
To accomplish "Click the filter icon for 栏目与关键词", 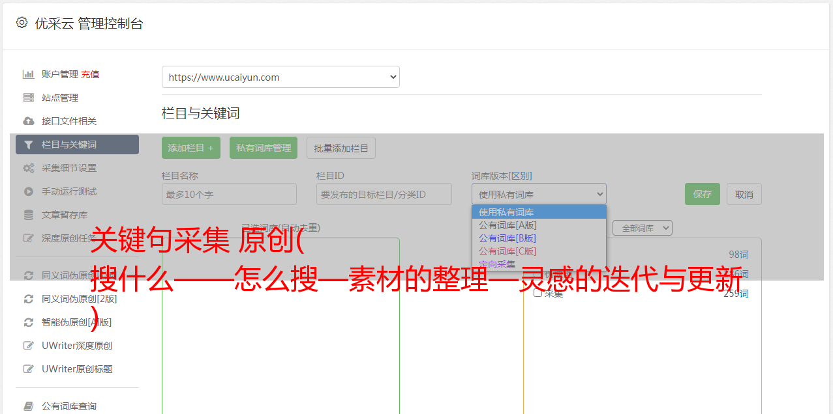I will 29,145.
